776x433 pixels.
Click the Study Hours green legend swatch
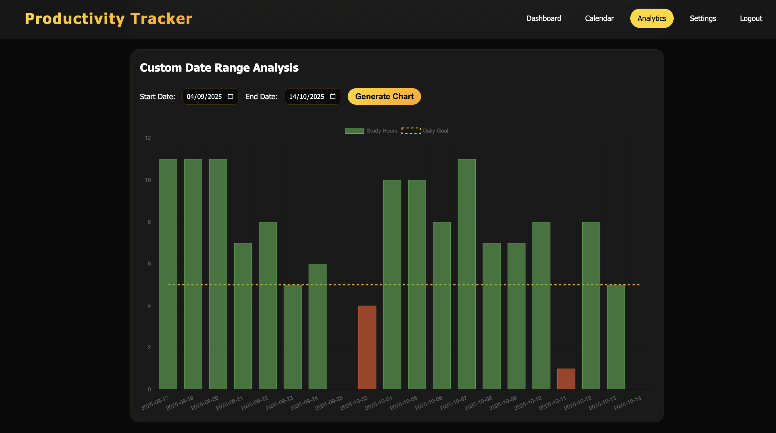(354, 131)
